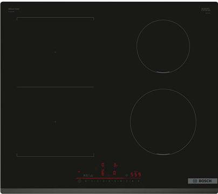Click the logo in the top-right corner
Image resolution: width=218 pixels, height=194 pixels.
pos(206,10)
